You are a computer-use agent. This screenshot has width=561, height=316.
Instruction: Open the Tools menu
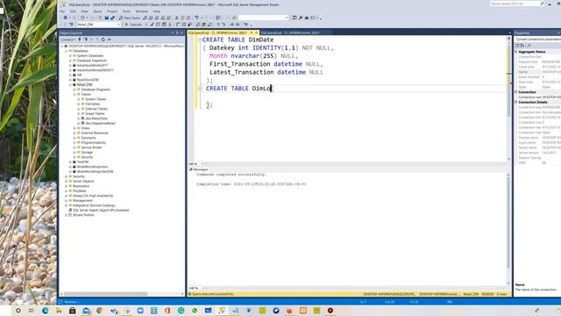point(126,11)
